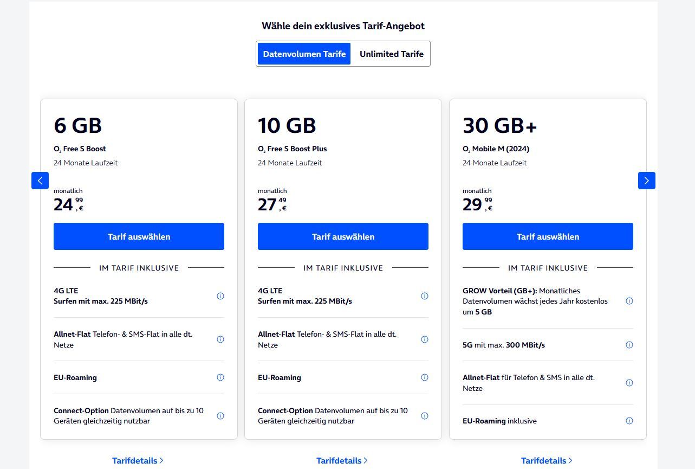Click the 29,99 € monthly price
Screen dimensions: 695x469
click(x=478, y=204)
